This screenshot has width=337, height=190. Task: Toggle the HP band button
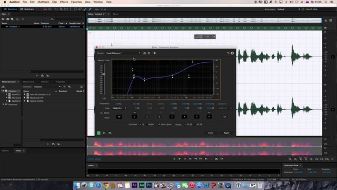[119, 117]
